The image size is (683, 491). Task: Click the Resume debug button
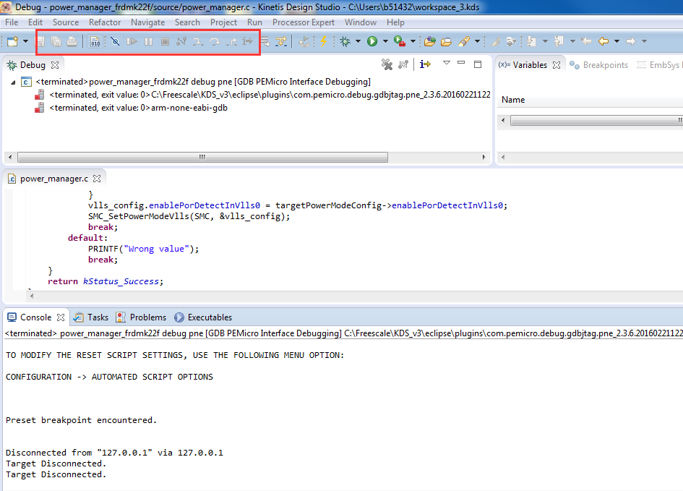132,41
